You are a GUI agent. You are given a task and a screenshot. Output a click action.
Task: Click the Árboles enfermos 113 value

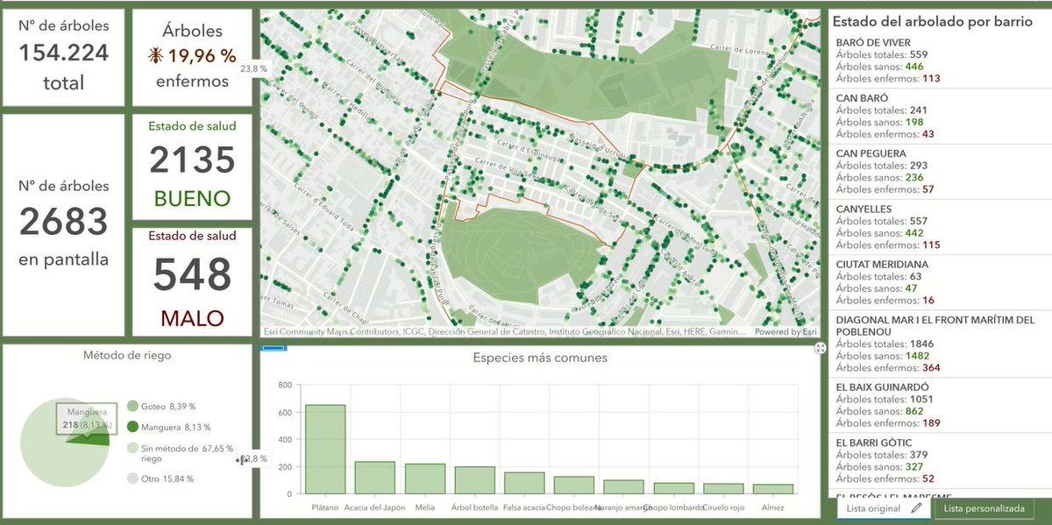(x=931, y=79)
